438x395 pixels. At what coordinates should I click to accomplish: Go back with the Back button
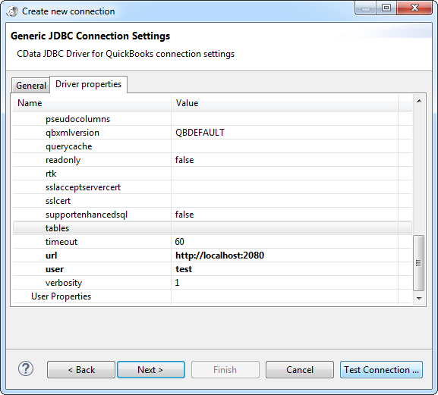coord(81,370)
